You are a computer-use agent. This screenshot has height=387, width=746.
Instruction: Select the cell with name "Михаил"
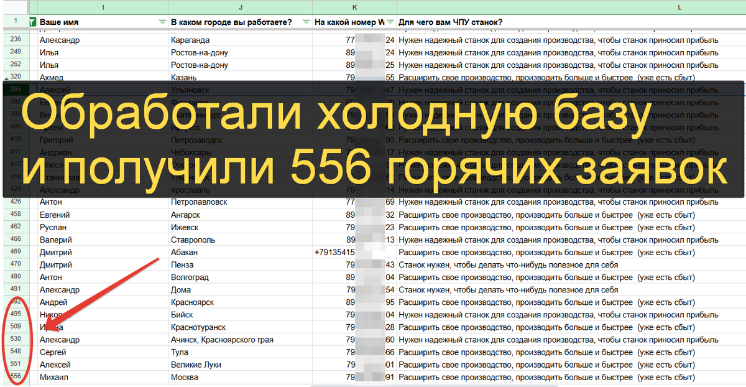[x=103, y=377]
